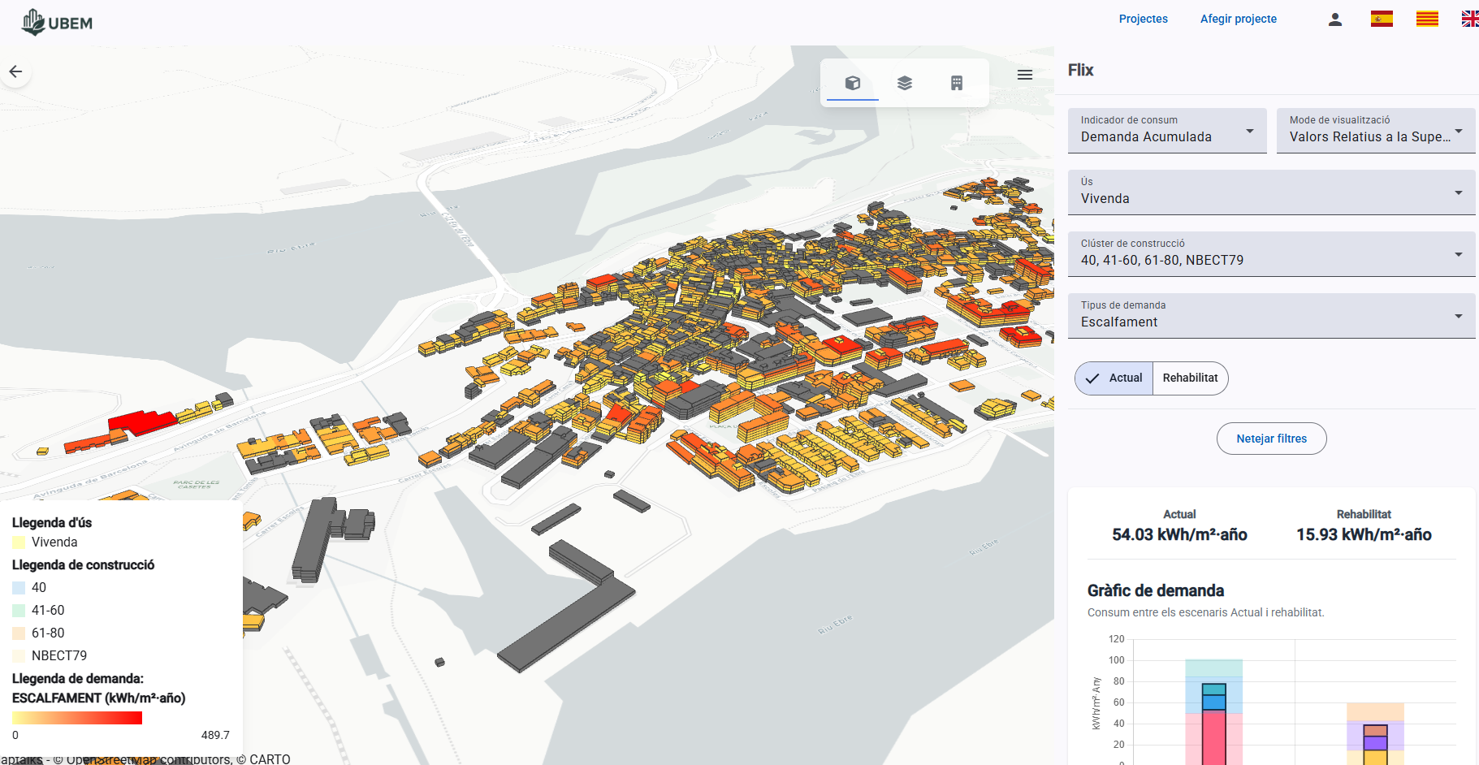Switch to the layers view tab
Screen dimensions: 1479x765
click(905, 83)
